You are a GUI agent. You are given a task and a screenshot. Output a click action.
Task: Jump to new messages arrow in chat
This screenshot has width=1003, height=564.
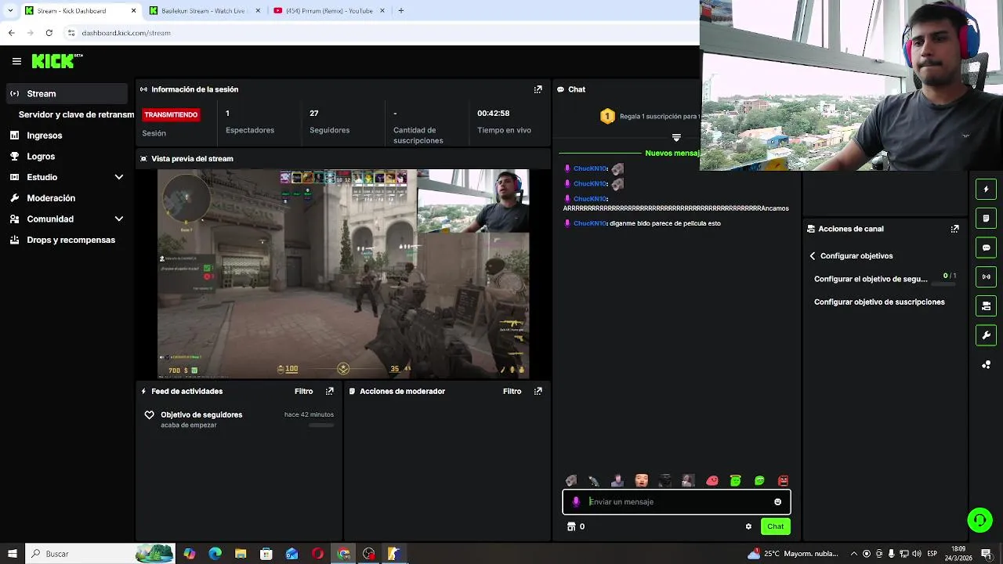coord(676,138)
